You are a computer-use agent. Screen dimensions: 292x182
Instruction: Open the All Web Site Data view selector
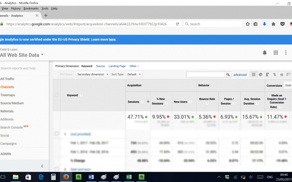22,55
